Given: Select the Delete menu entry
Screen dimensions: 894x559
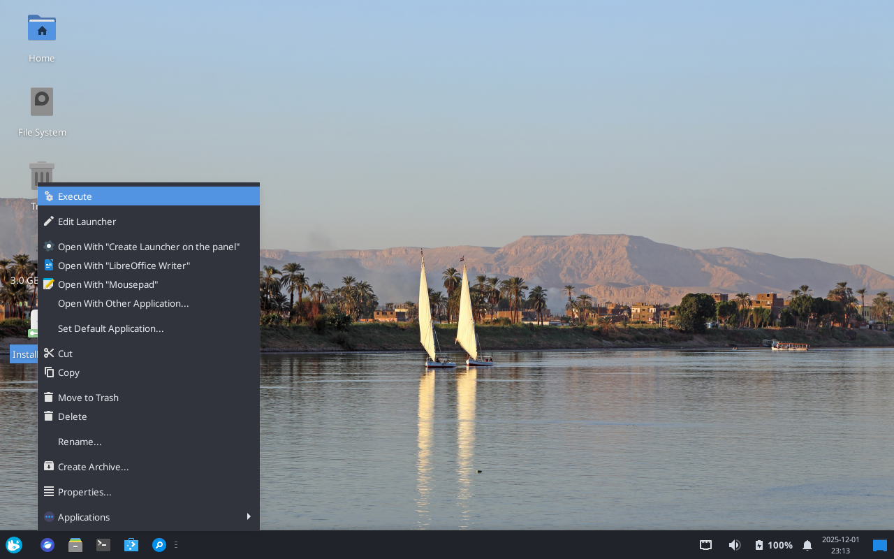Looking at the screenshot, I should click(x=149, y=416).
